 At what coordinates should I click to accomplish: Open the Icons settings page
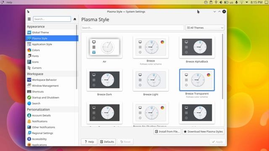click(x=51, y=62)
